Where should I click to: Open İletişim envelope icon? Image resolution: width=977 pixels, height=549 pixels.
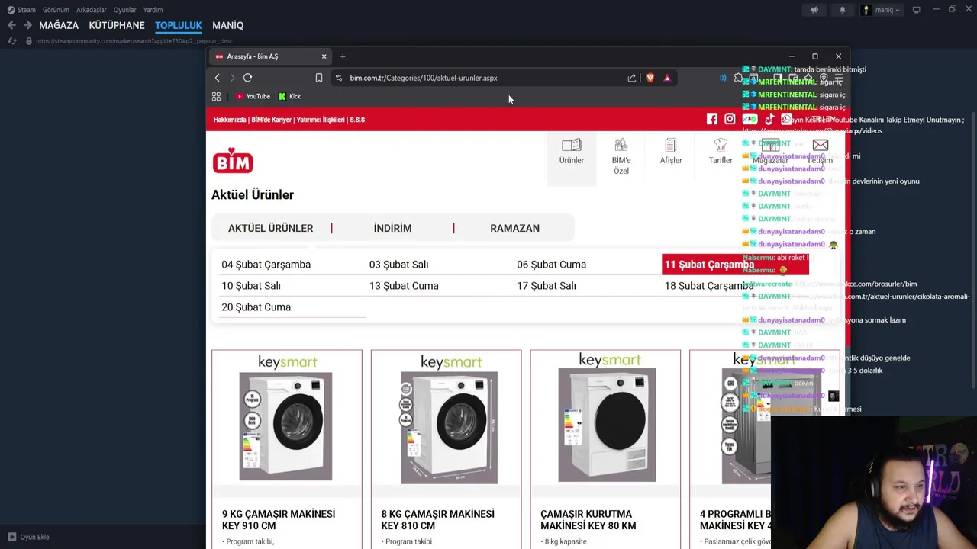coord(821,145)
